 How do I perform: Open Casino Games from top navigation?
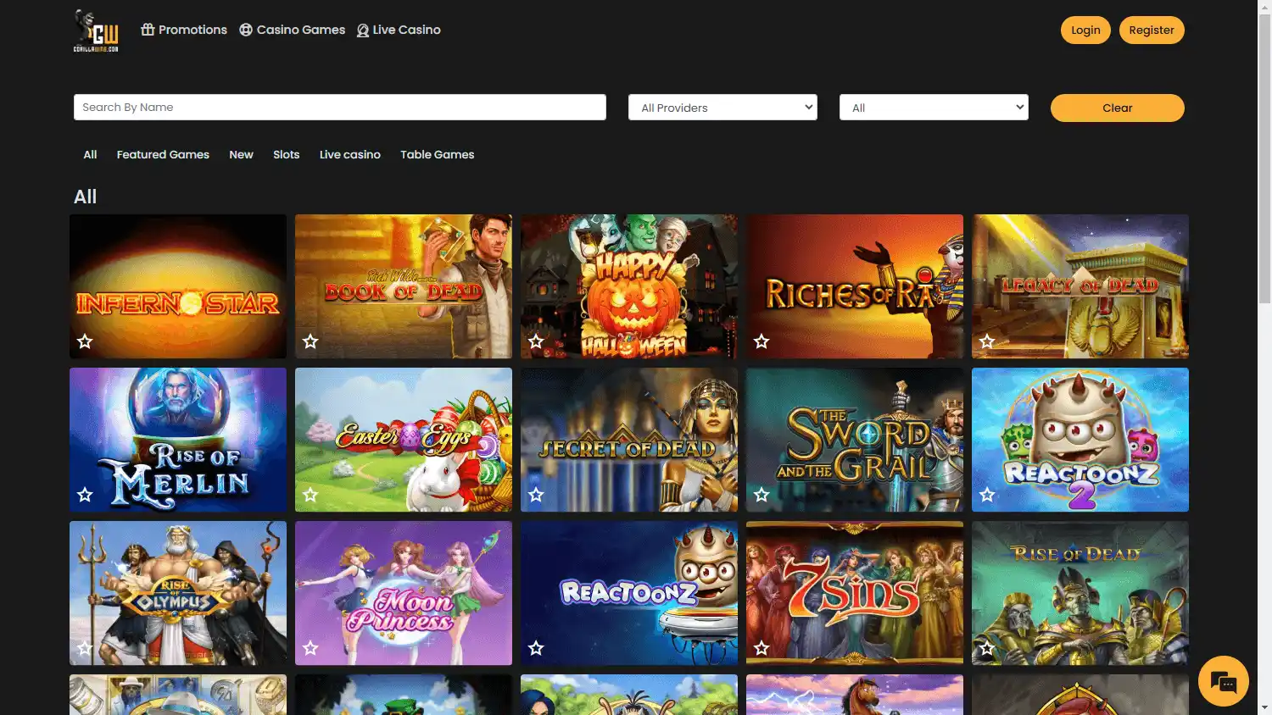coord(293,30)
